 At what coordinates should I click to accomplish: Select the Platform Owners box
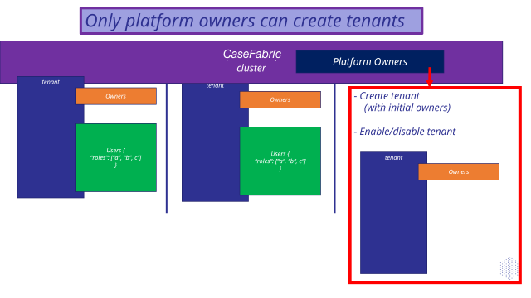[x=370, y=61]
